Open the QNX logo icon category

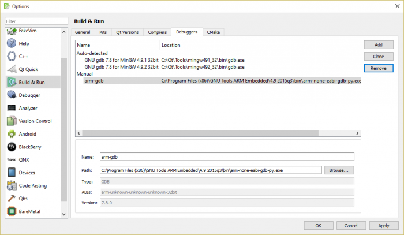[12, 160]
